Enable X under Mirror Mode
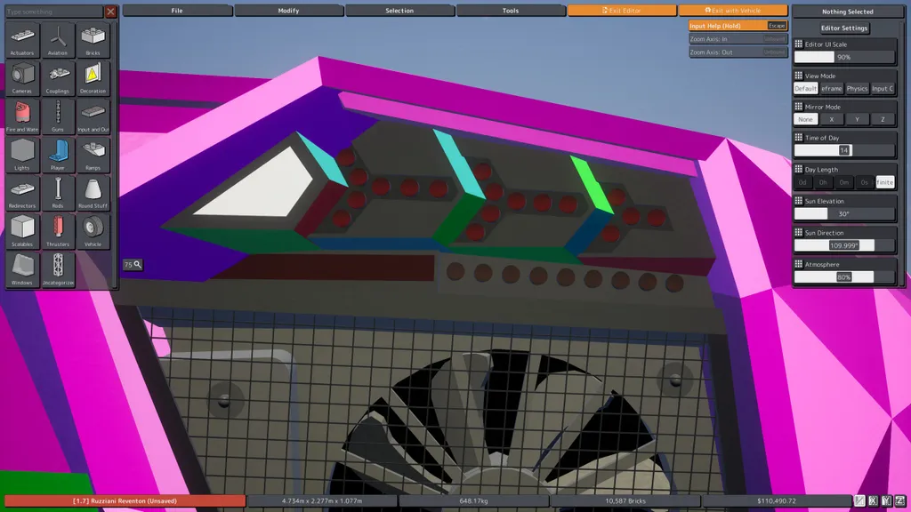This screenshot has height=512, width=911. [x=832, y=120]
